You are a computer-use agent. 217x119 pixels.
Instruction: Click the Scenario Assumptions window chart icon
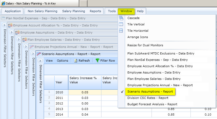pos(39,54)
